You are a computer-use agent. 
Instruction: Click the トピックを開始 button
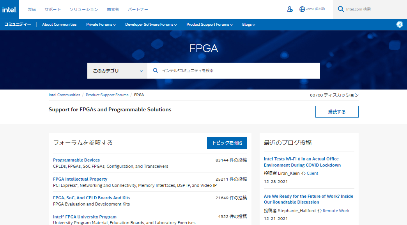[227, 143]
